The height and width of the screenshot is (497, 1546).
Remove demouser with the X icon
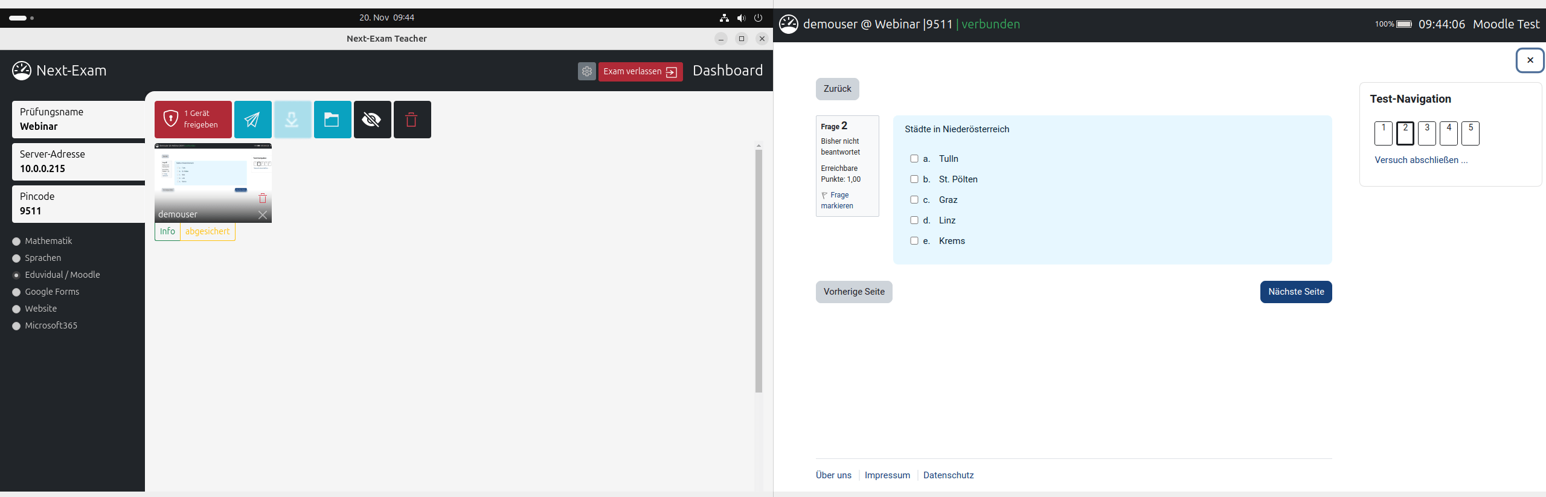pos(263,215)
